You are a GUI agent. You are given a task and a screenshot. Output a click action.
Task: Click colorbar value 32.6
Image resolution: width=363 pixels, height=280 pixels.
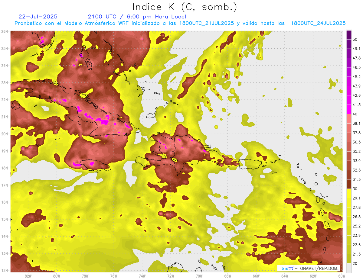(357, 170)
